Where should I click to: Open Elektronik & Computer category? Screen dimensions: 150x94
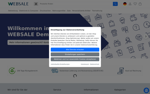(x=29, y=11)
